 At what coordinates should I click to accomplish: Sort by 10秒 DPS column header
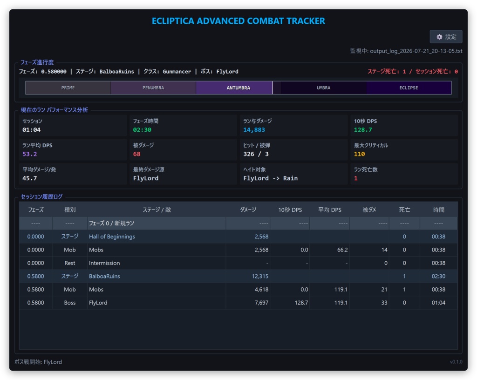point(290,210)
